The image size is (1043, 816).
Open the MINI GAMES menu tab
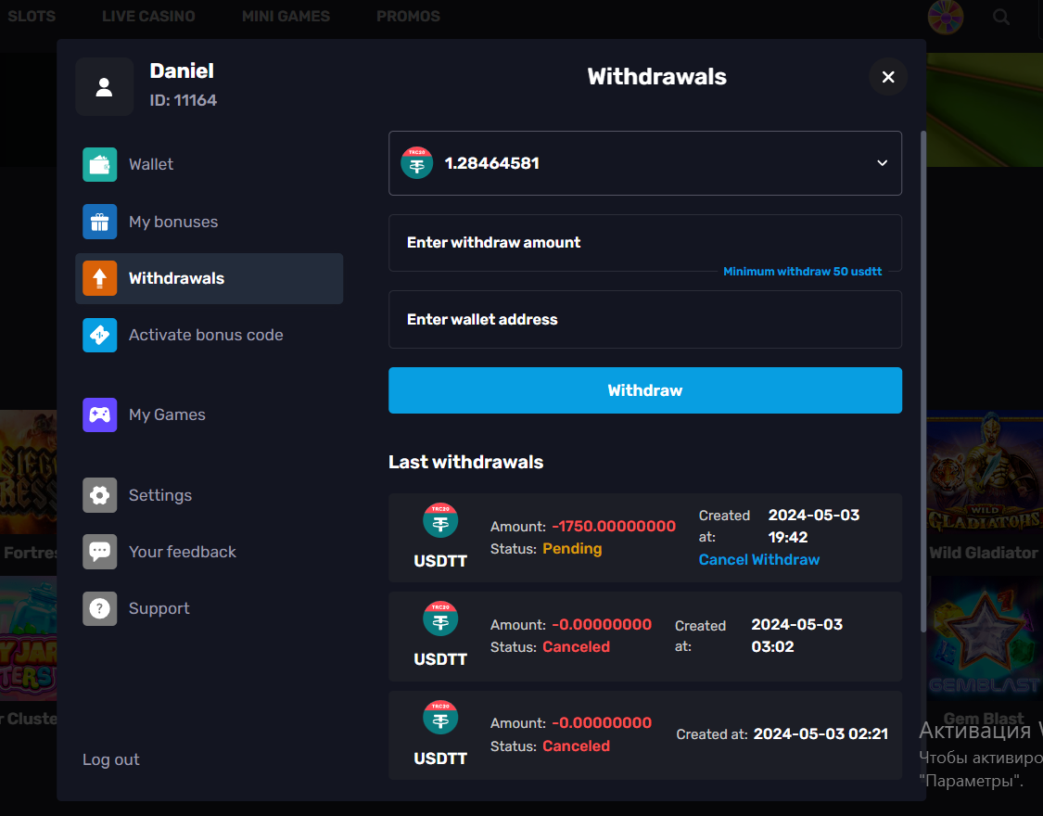(x=286, y=17)
